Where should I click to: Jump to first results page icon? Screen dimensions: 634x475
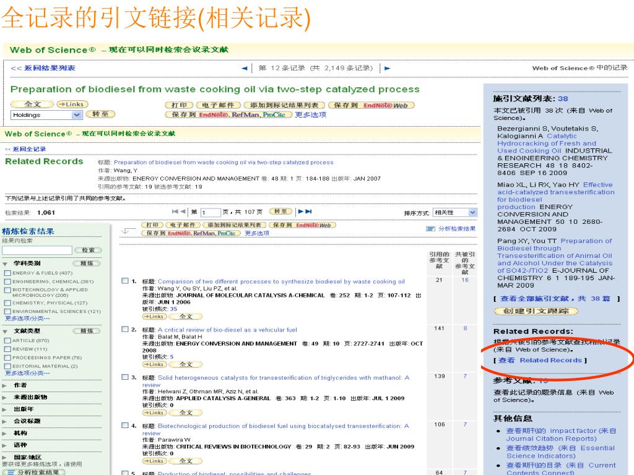point(175,212)
